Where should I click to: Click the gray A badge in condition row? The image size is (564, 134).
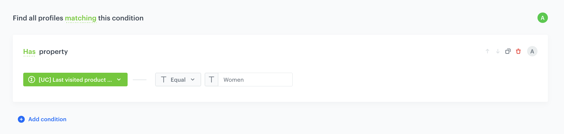pos(532,51)
